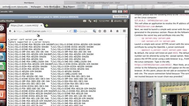Click the lock icon in address bar
This screenshot has width=189, height=106.
click(14, 31)
